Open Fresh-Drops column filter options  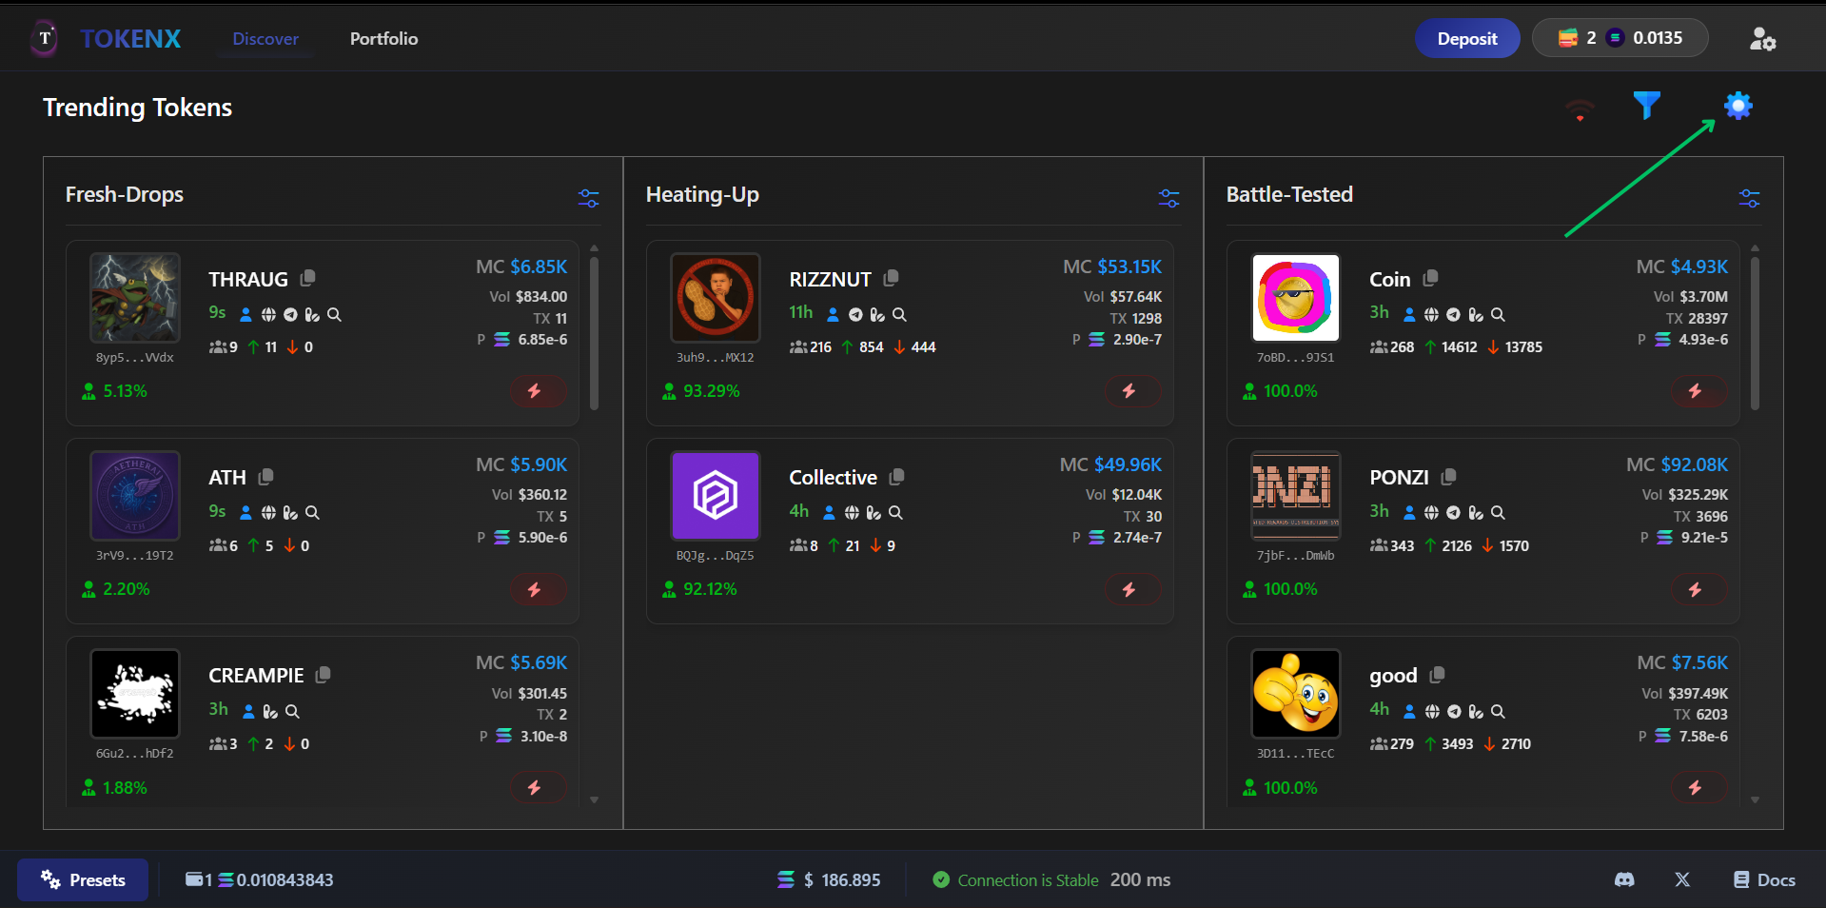(x=588, y=198)
